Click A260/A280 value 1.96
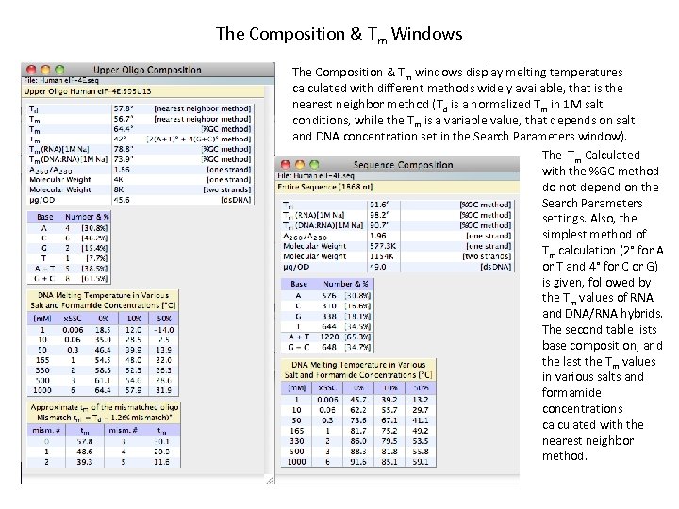The width and height of the screenshot is (679, 509). pos(378,236)
